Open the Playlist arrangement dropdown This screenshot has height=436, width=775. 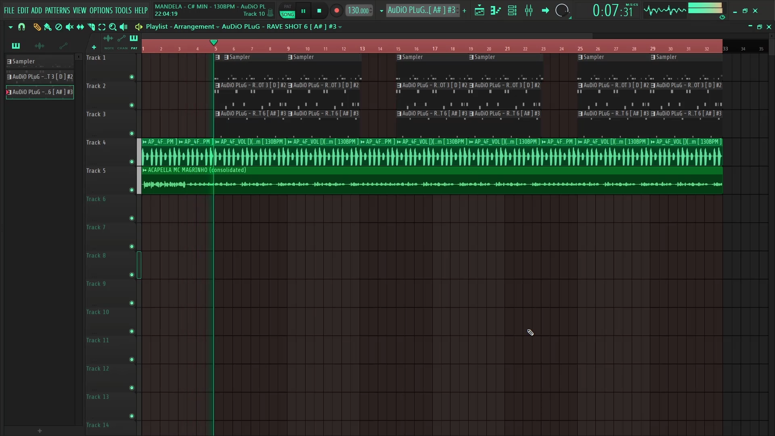pos(218,27)
